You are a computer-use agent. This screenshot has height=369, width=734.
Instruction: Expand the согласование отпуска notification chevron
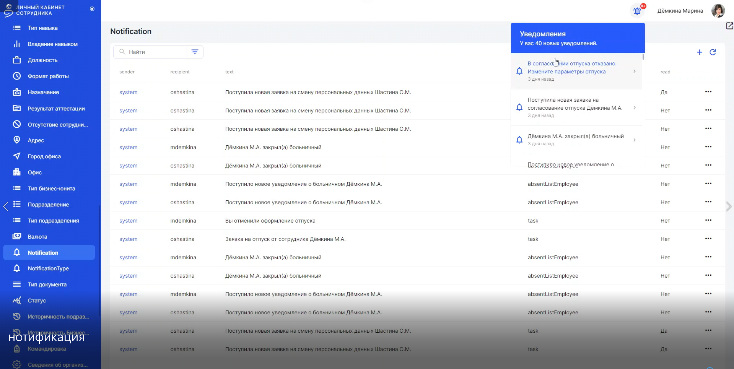635,107
